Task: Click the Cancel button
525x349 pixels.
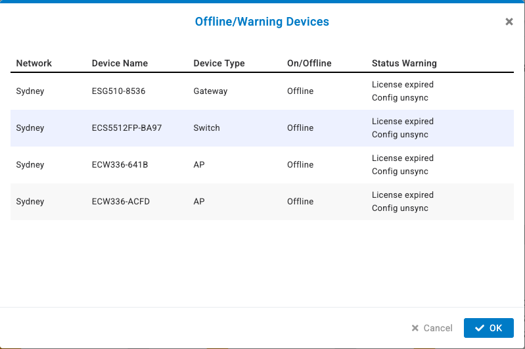Action: pos(432,328)
